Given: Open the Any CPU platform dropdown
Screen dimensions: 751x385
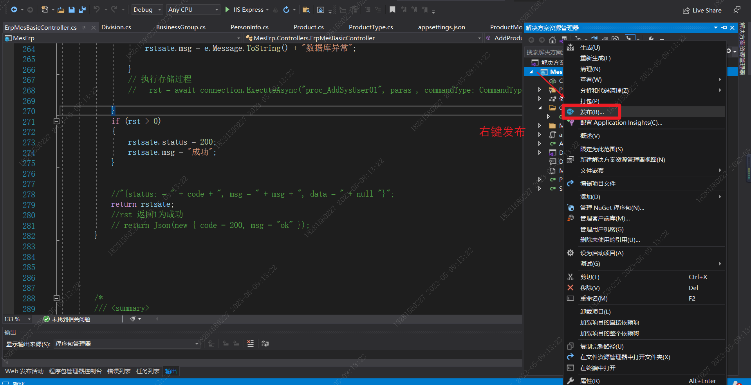Looking at the screenshot, I should (193, 9).
